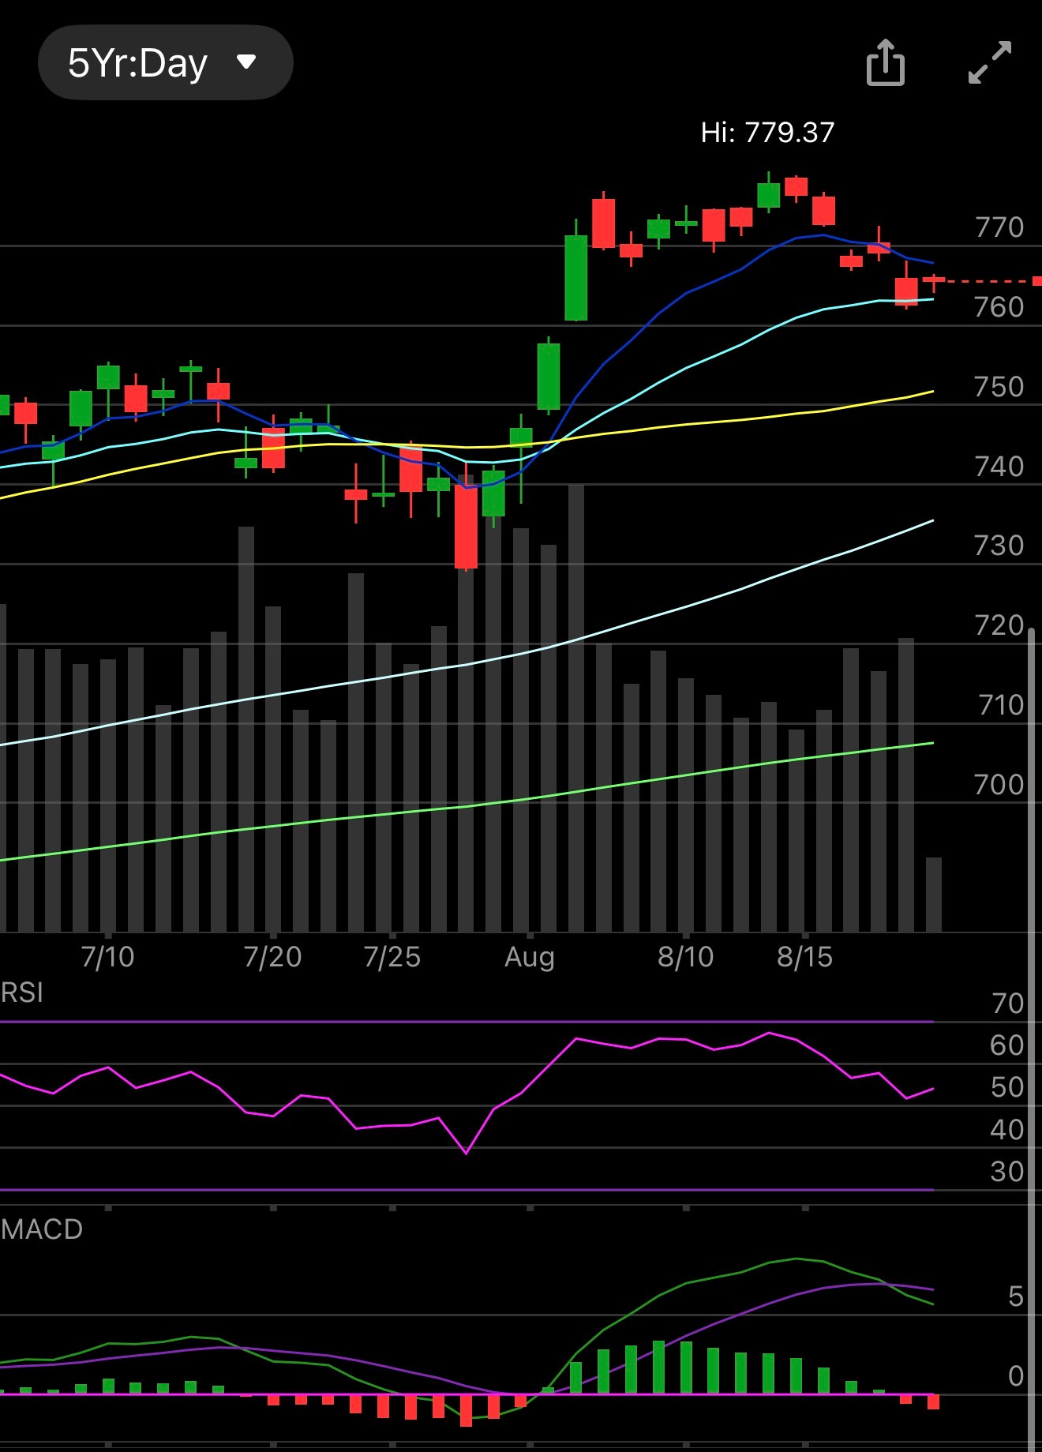Image resolution: width=1042 pixels, height=1452 pixels.
Task: Tap the MACD indicator label
Action: click(42, 1229)
